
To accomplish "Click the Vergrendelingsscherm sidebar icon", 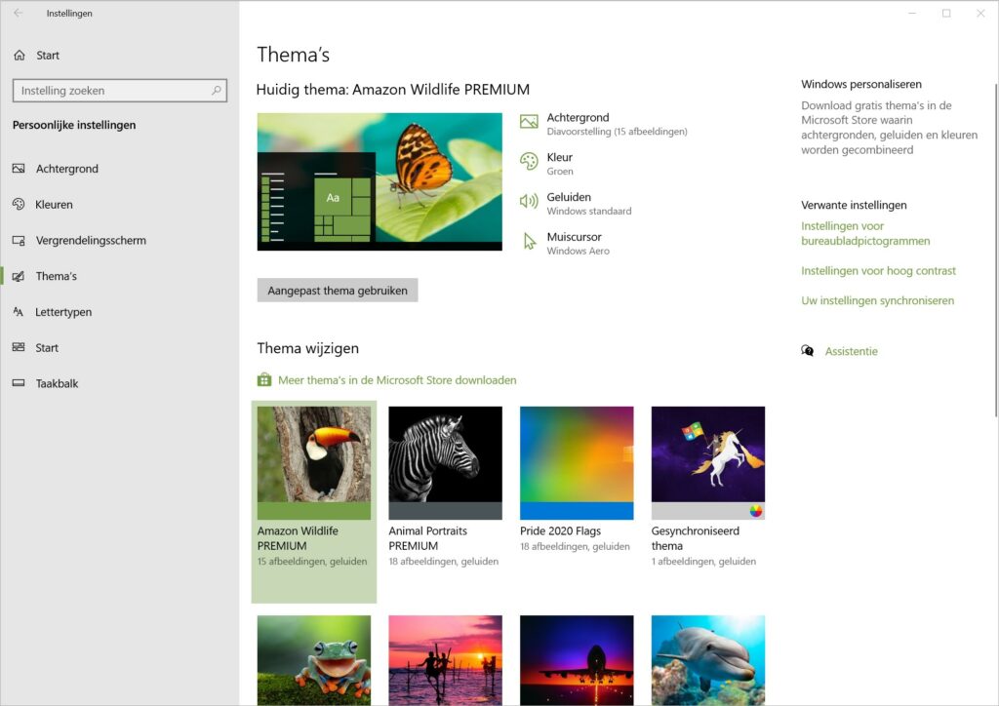I will [19, 241].
